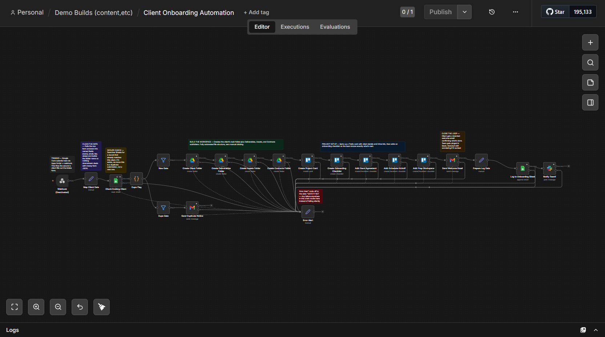Tidy up the workflow nodes
This screenshot has height=337, width=605.
click(102, 307)
